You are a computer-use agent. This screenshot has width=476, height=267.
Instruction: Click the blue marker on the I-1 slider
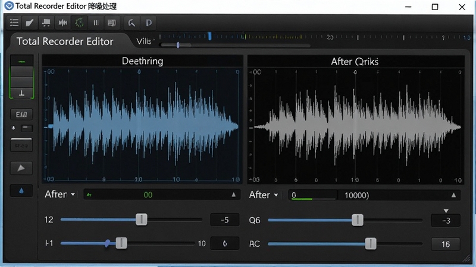108,243
